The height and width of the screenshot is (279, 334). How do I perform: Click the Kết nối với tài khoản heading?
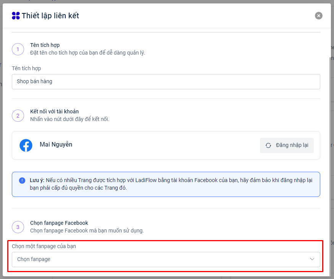point(54,111)
